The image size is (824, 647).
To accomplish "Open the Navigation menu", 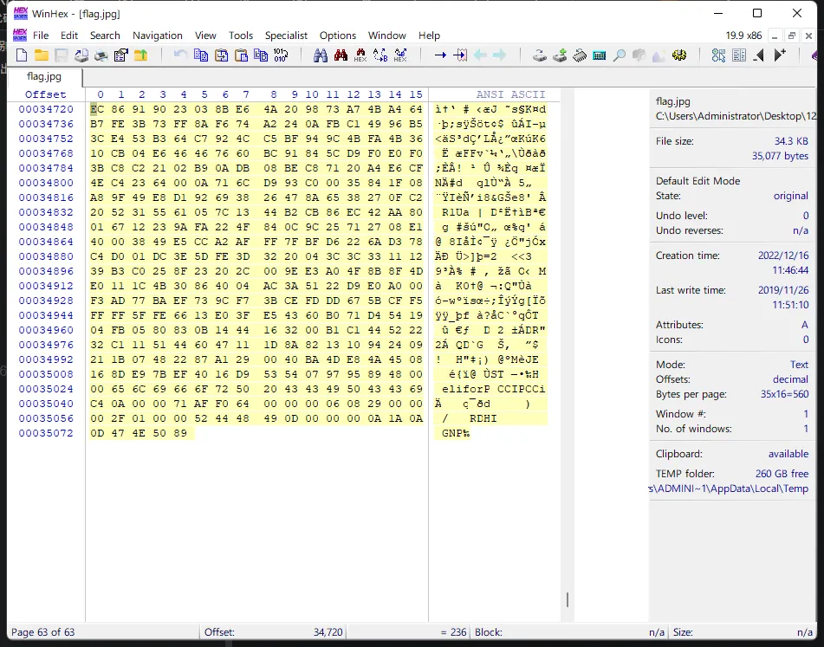I will [158, 36].
